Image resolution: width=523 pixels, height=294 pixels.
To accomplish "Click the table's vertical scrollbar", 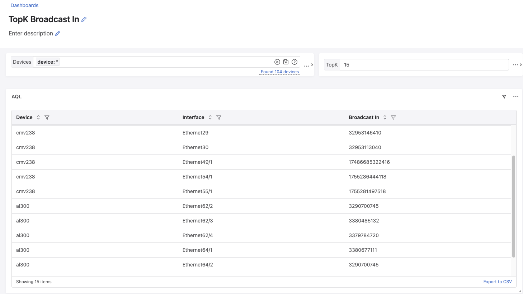I will pos(514,206).
